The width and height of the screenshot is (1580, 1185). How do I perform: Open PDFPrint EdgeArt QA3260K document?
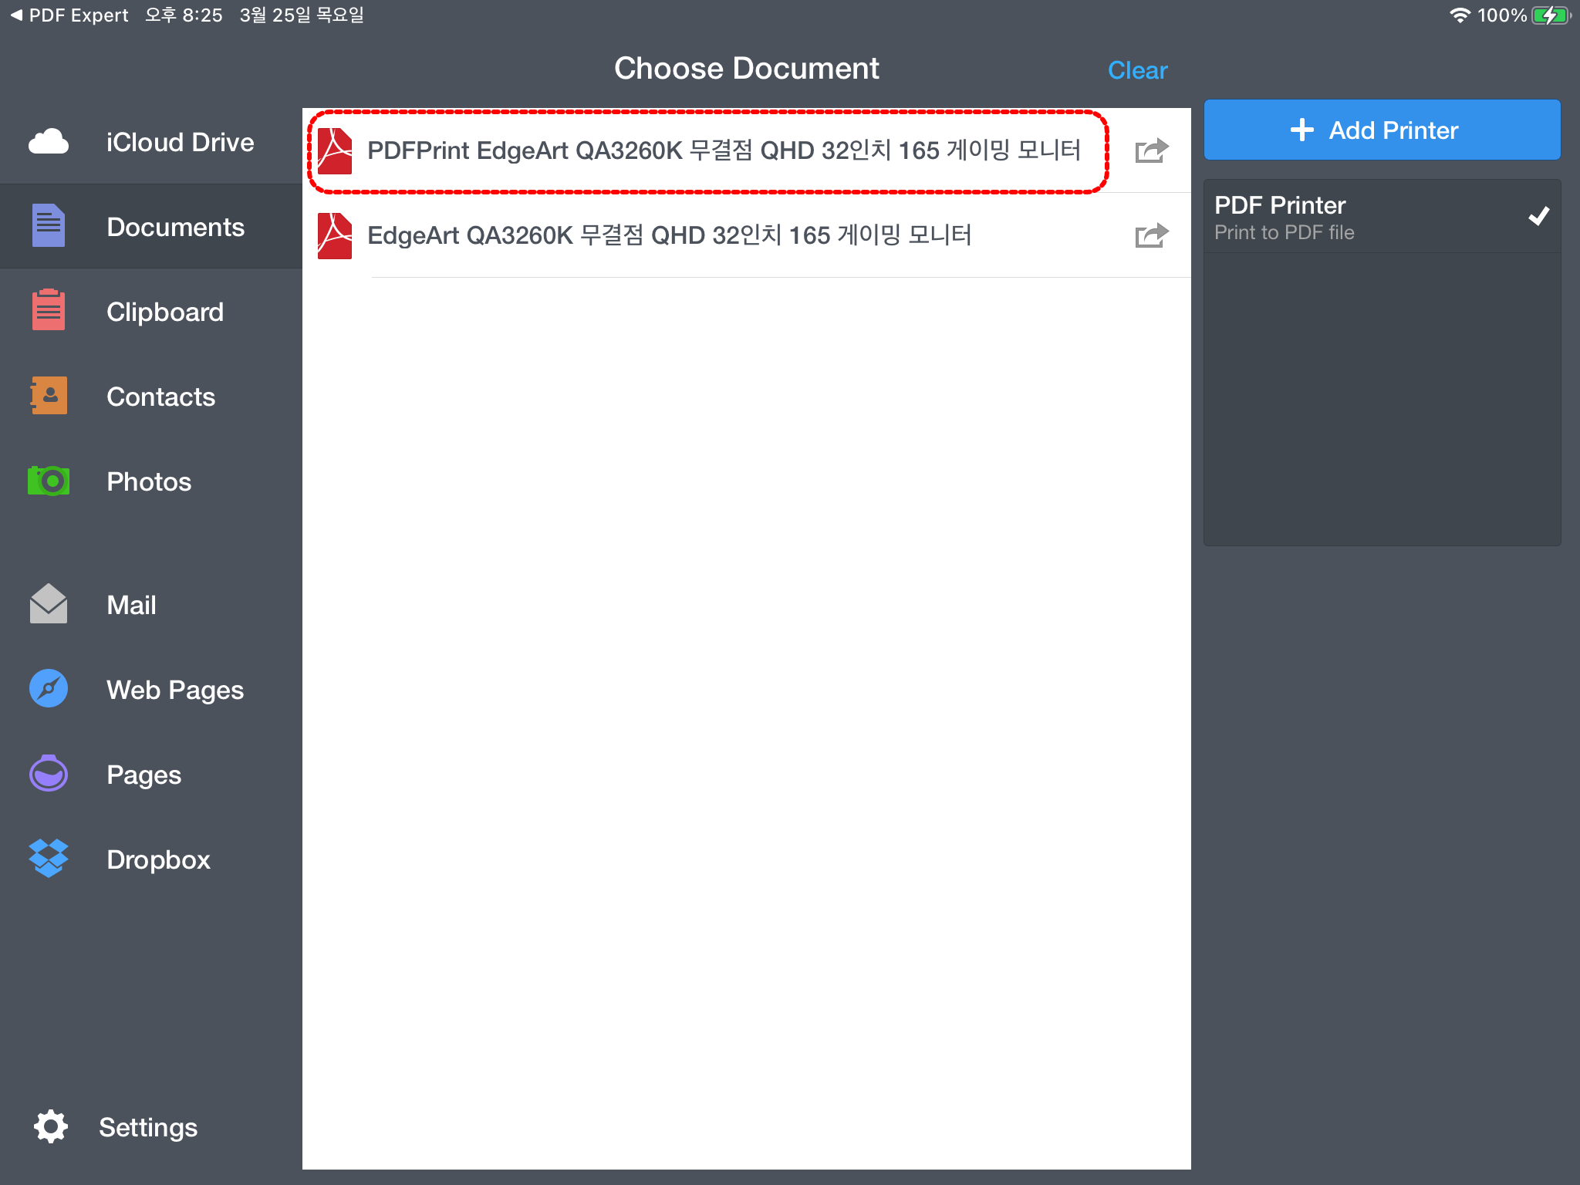723,150
